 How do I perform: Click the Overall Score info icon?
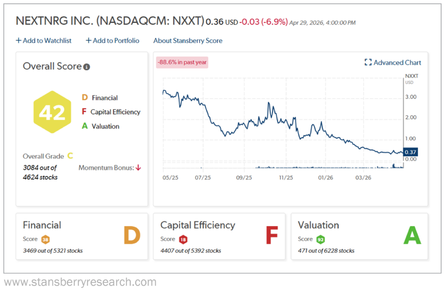tap(87, 67)
